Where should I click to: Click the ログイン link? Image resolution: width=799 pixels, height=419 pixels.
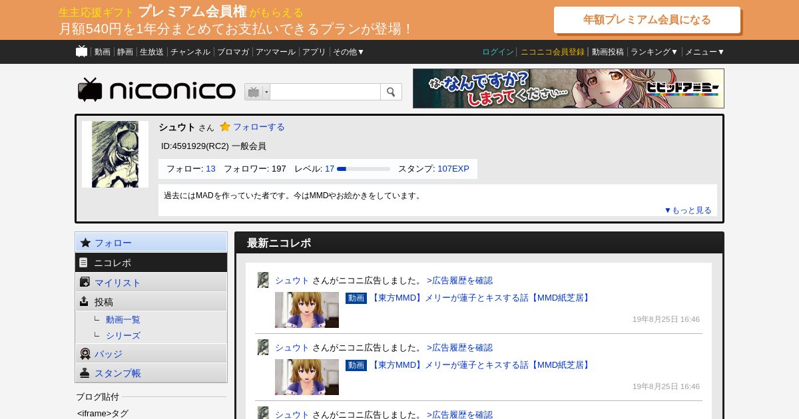pyautogui.click(x=498, y=52)
